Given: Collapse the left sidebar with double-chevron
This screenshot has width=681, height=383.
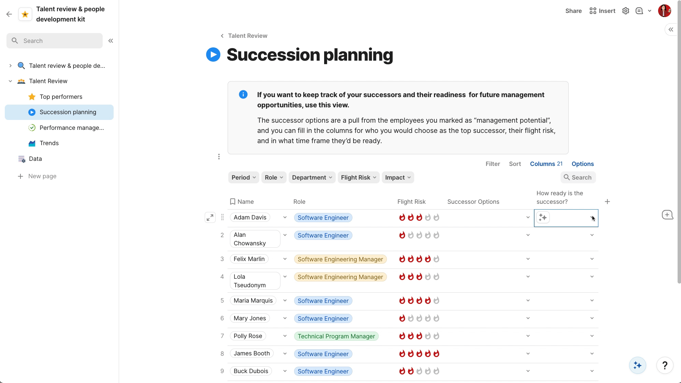Looking at the screenshot, I should point(111,41).
